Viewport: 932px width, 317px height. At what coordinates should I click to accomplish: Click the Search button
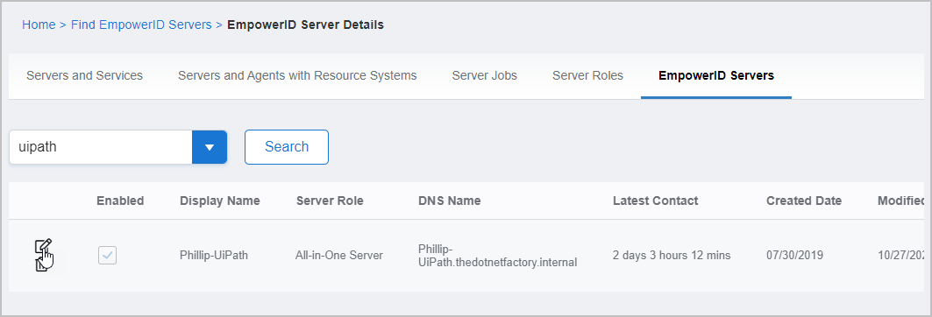tap(287, 147)
